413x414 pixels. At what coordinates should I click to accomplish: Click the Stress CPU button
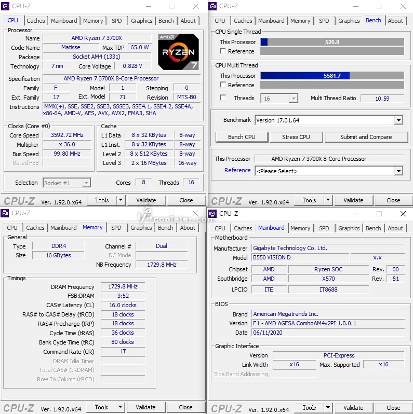(296, 137)
